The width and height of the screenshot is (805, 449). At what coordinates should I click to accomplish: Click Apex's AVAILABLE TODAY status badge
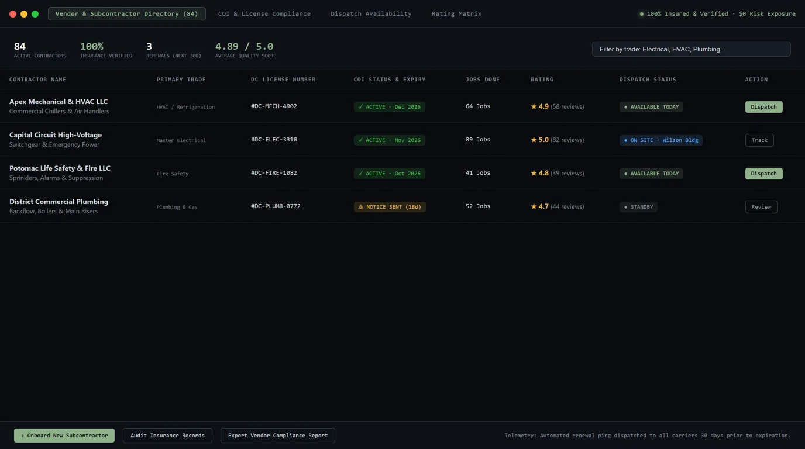click(x=651, y=107)
